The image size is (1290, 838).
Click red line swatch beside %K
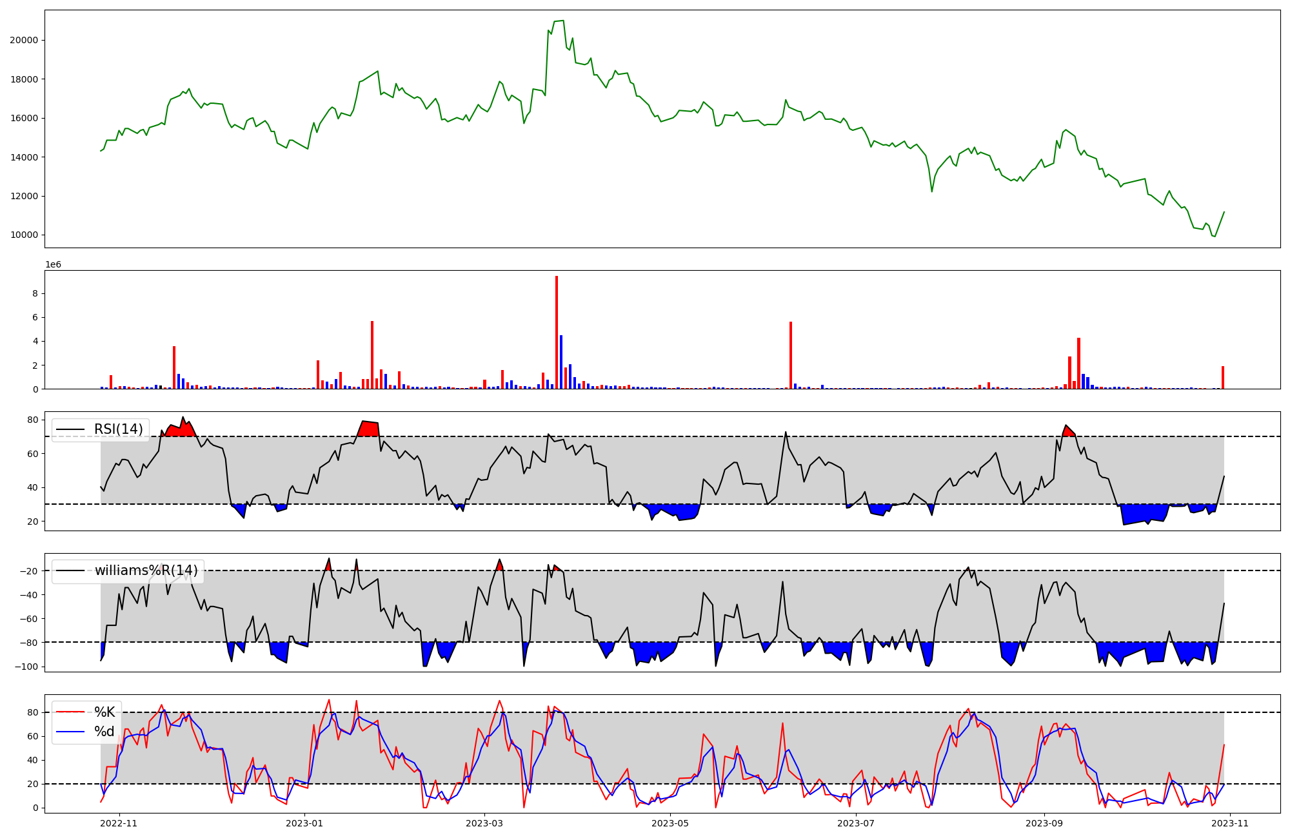point(70,712)
